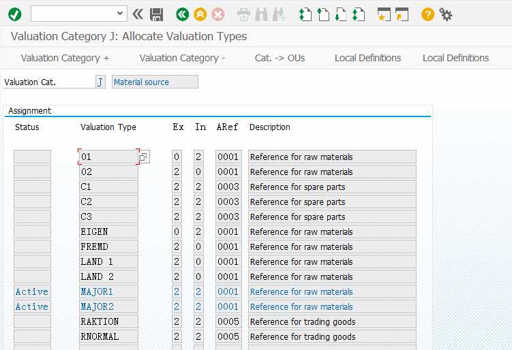Select valuation type LAND 1

click(x=108, y=262)
